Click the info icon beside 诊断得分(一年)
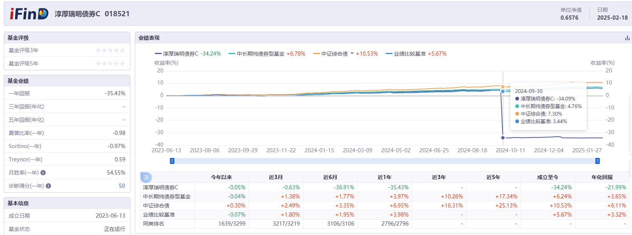 click(48, 186)
